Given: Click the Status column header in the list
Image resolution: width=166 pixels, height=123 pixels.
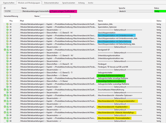Looking at the screenshot, I should coord(159,21).
